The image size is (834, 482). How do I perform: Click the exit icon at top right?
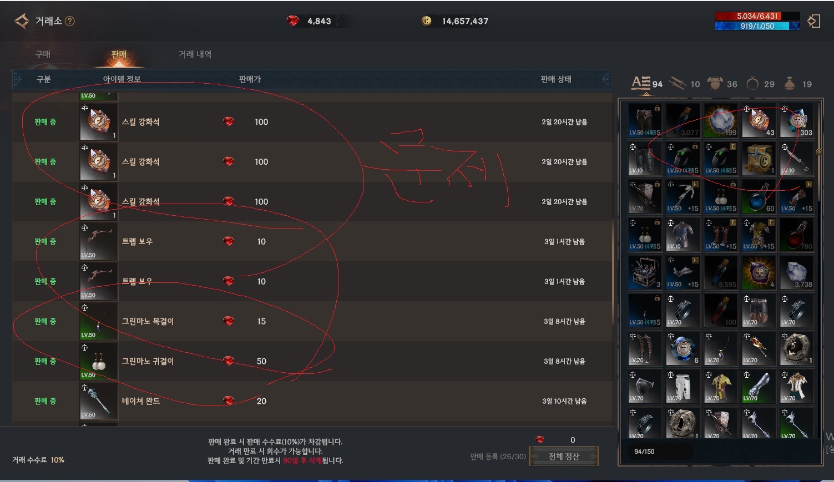[x=813, y=22]
